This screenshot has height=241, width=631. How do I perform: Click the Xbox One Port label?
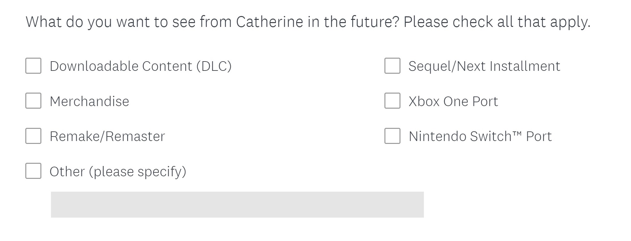[453, 102]
